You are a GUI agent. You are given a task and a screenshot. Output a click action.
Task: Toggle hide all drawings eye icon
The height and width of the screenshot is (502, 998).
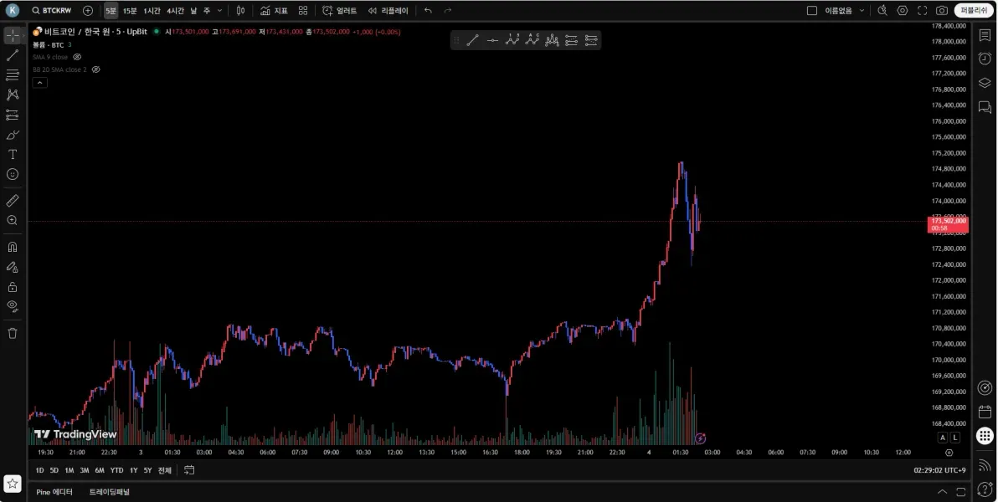coord(12,306)
